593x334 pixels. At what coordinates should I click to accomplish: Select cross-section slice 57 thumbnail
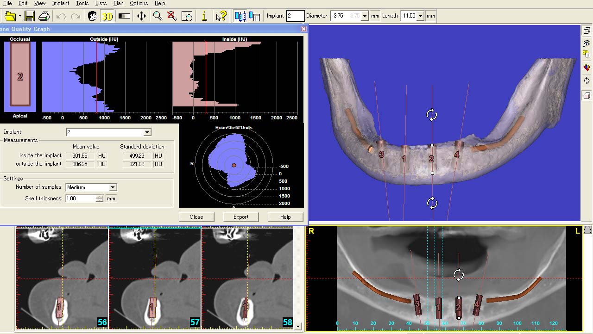pyautogui.click(x=155, y=278)
